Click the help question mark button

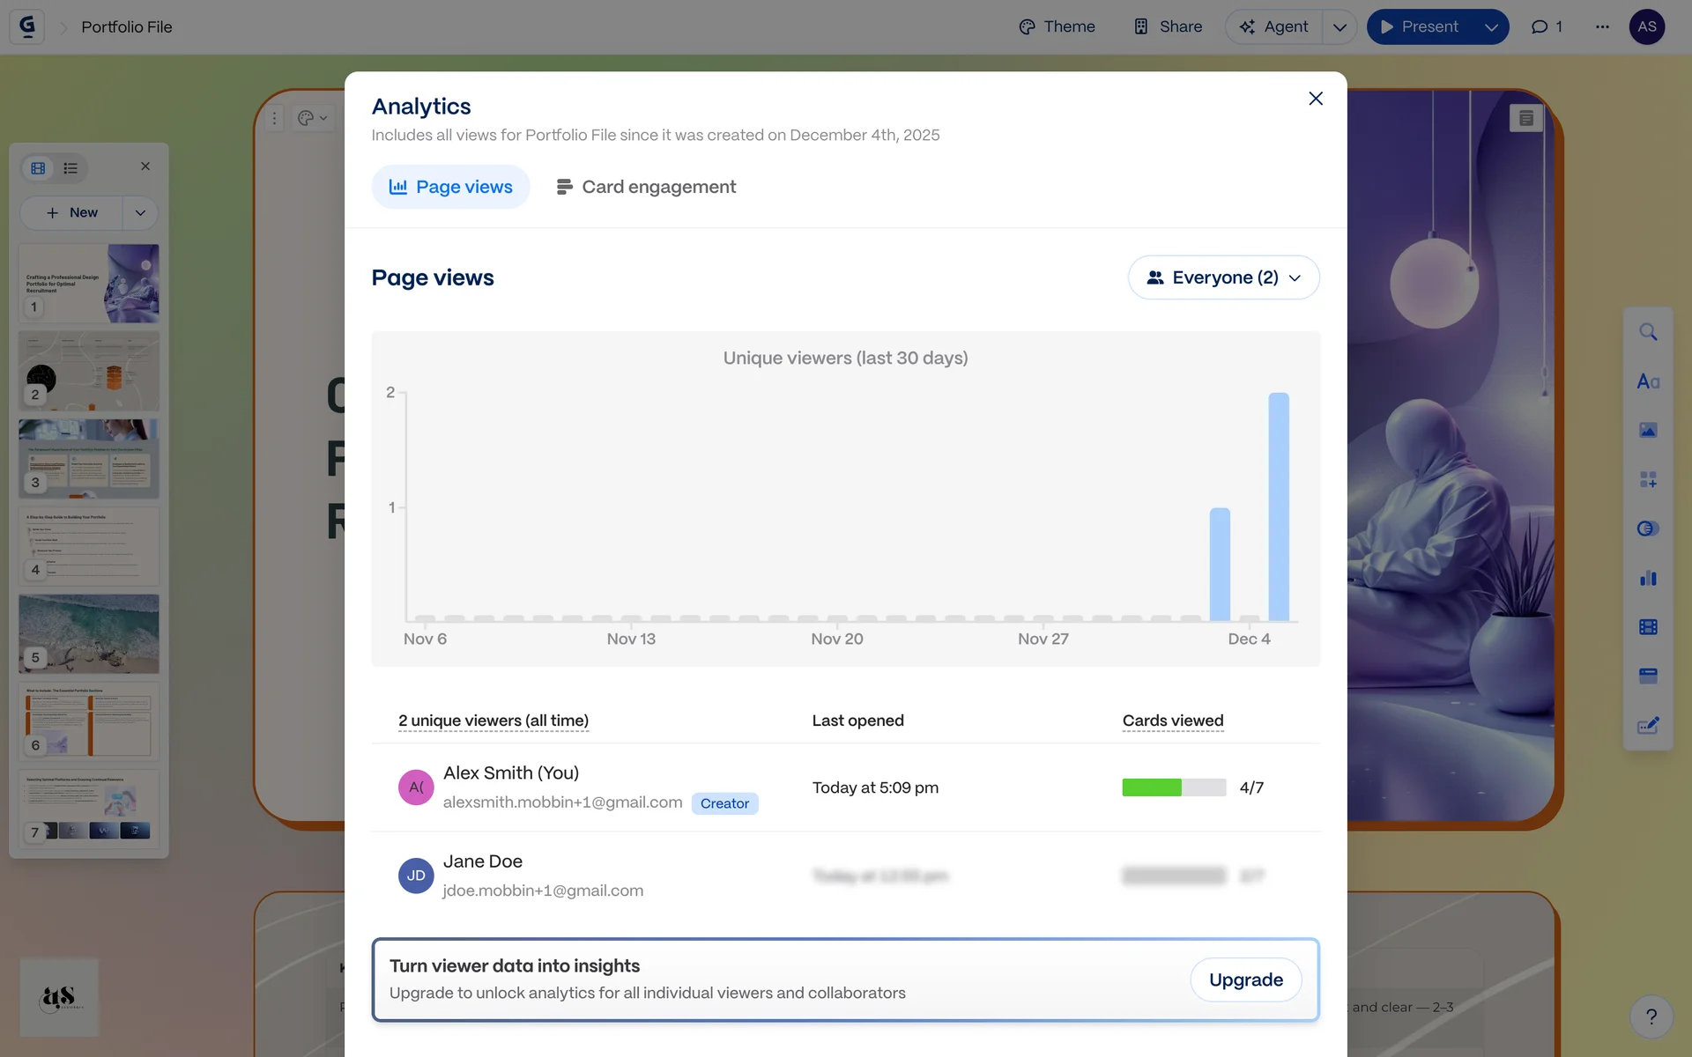1651,1016
